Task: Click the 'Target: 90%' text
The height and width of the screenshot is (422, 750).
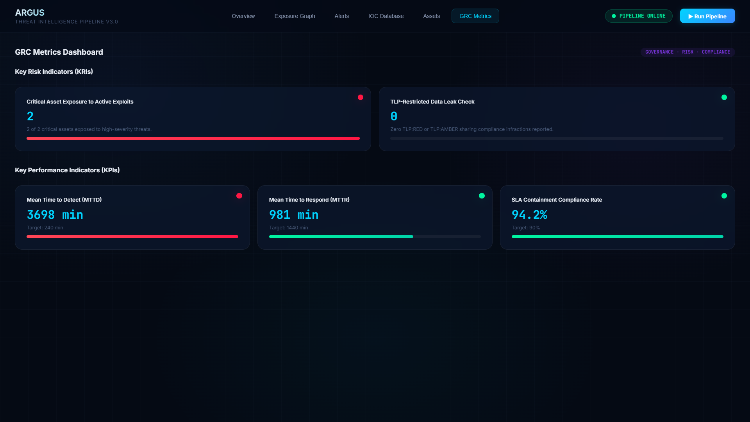Action: (x=526, y=228)
